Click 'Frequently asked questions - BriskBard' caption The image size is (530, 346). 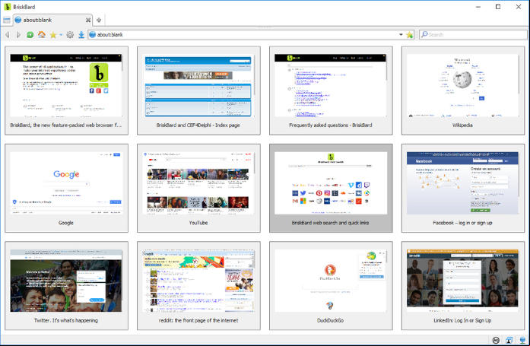click(x=330, y=125)
